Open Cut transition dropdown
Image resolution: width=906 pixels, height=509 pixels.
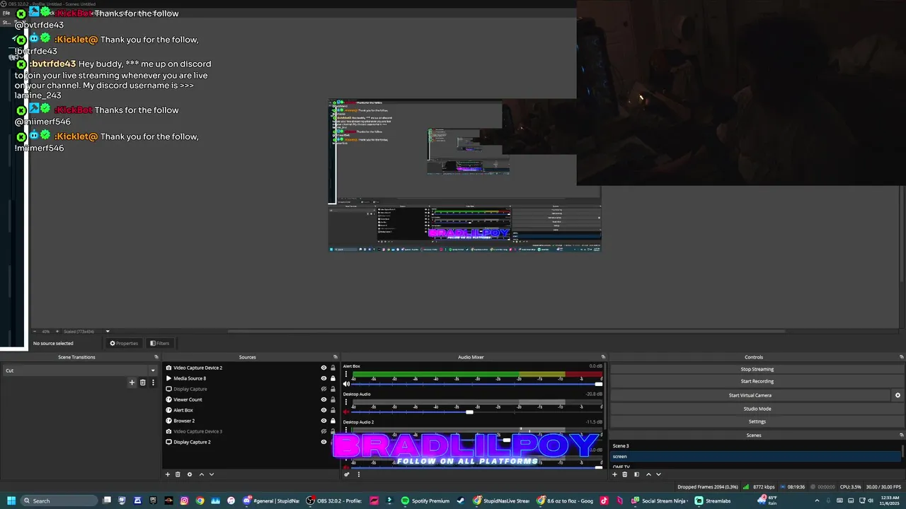click(x=80, y=370)
